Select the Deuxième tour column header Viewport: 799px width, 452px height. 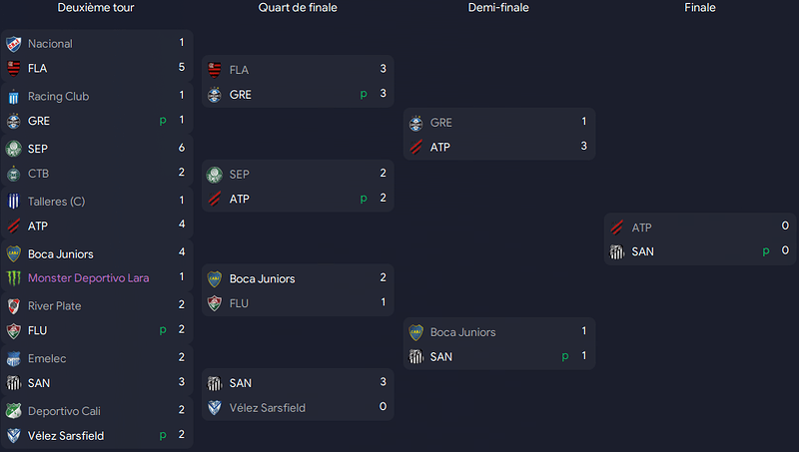click(x=96, y=8)
